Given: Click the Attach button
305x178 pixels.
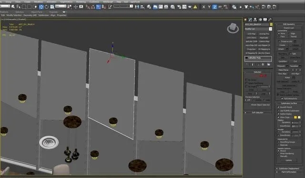Looking at the screenshot, I should 281,49.
